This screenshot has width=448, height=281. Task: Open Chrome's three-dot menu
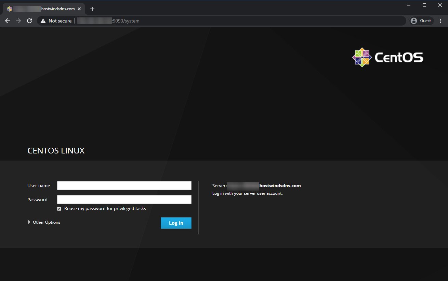[x=441, y=21]
